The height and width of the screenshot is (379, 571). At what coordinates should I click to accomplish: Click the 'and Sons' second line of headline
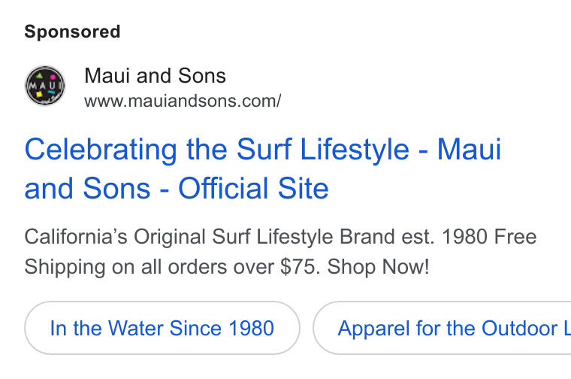(87, 189)
